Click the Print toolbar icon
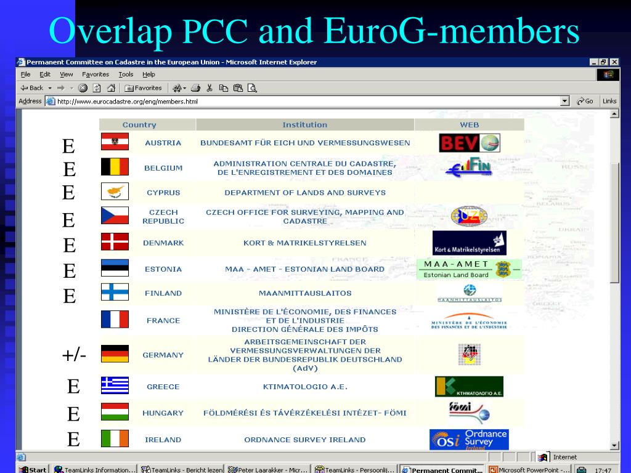This screenshot has height=473, width=631. coord(196,87)
